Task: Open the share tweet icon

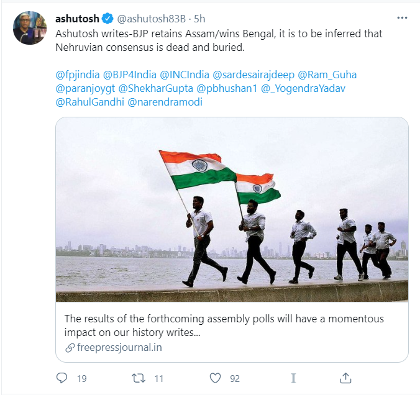Action: (x=346, y=378)
